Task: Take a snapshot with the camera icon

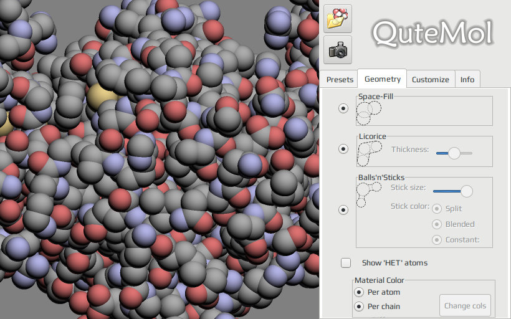Action: point(338,50)
